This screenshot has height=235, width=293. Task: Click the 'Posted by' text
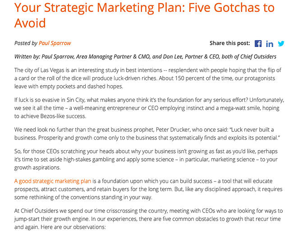[26, 43]
